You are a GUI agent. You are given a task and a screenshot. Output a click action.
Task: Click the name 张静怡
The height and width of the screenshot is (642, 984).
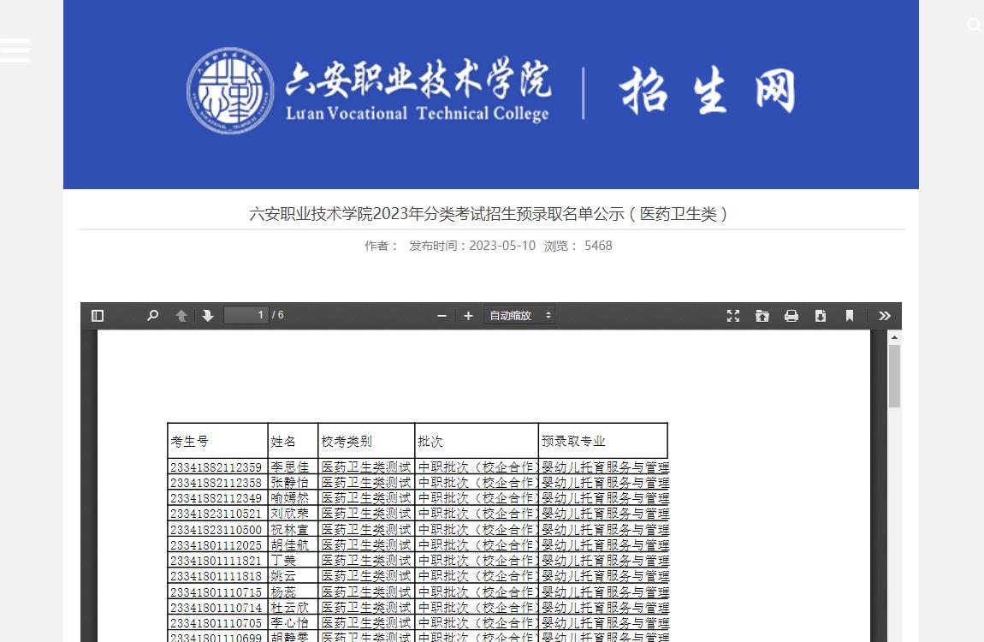point(290,483)
